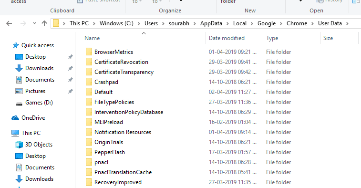Click the This PC monitor icon

15,133
